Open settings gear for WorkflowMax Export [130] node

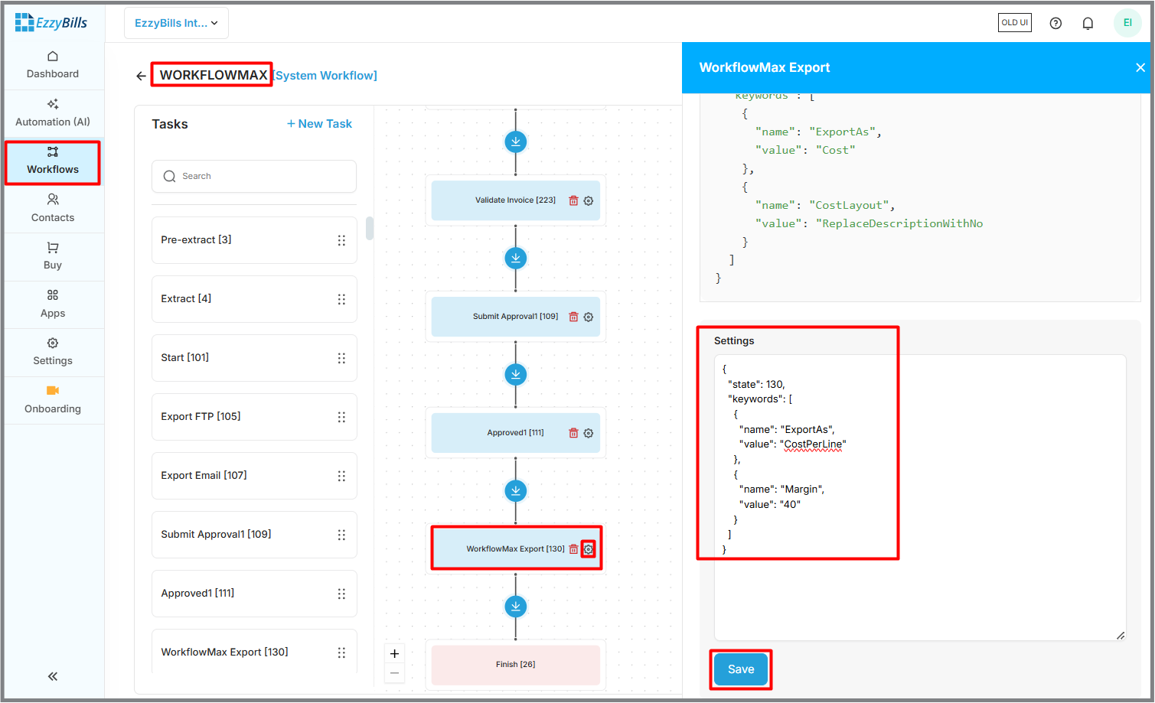click(x=589, y=549)
